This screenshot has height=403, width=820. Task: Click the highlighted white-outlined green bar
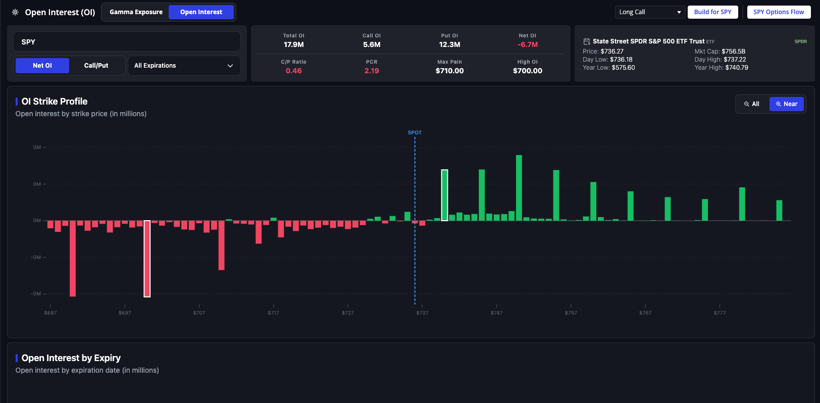pyautogui.click(x=444, y=195)
